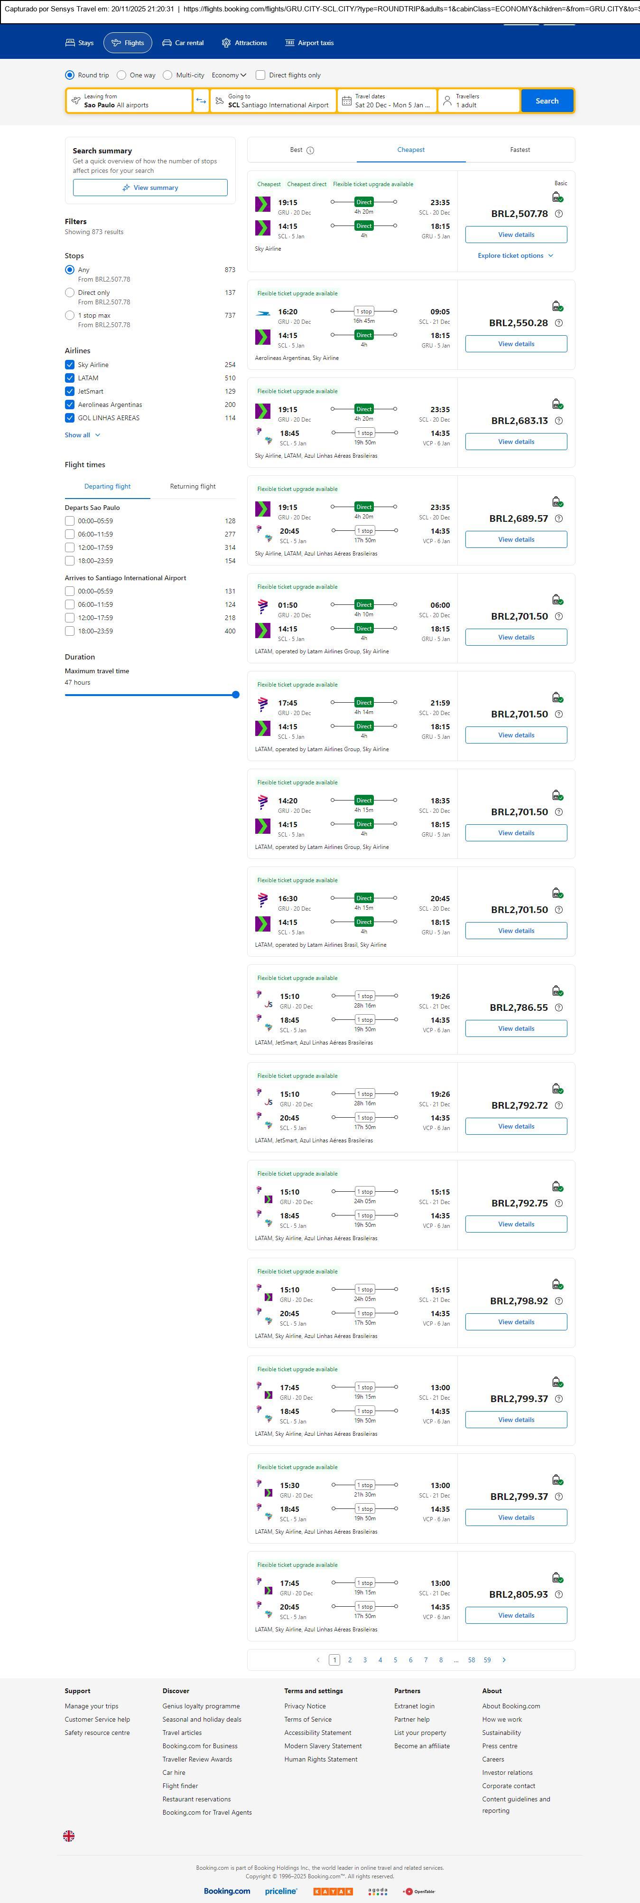Expand Show all airlines list
This screenshot has width=640, height=1903.
82,435
